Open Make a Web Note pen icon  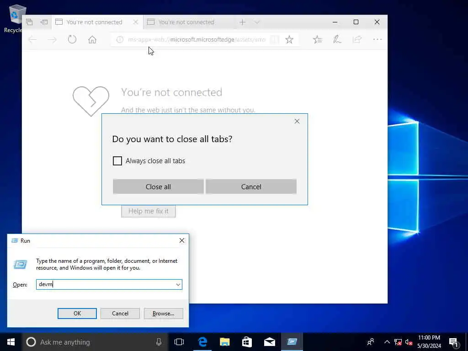point(337,39)
